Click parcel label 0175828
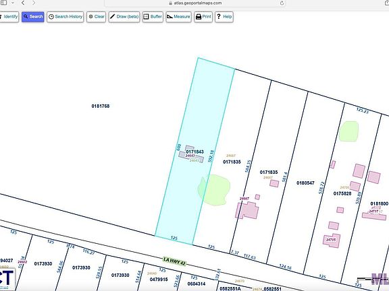The height and width of the screenshot is (291, 389). tap(342, 193)
